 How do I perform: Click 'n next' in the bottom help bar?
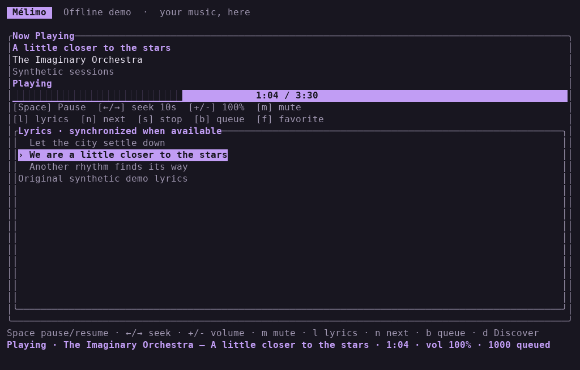392,333
